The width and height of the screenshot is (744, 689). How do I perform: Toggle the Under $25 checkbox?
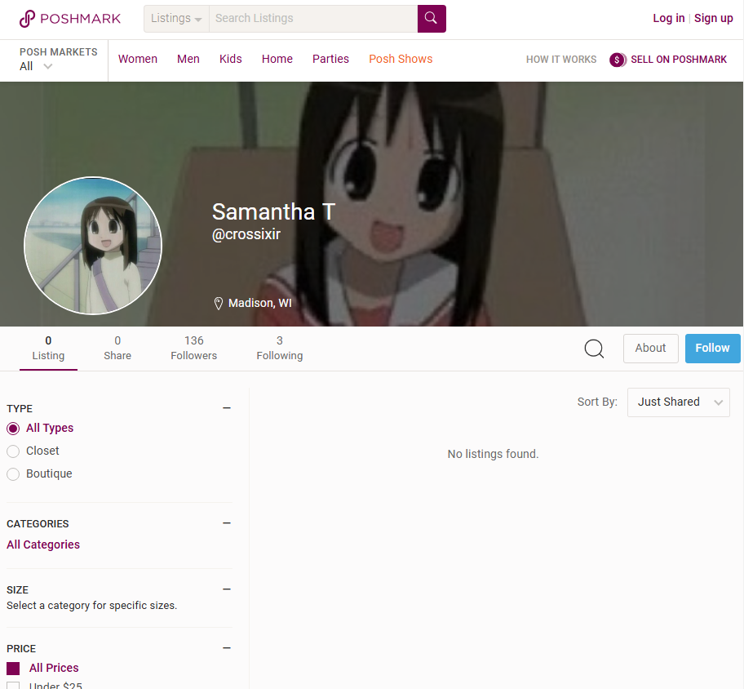coord(13,686)
